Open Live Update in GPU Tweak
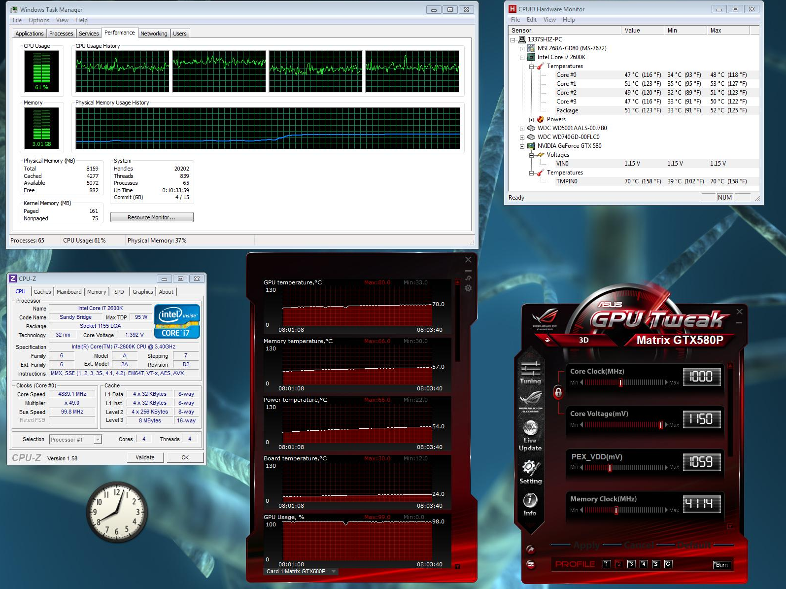The image size is (786, 589). coord(530,436)
